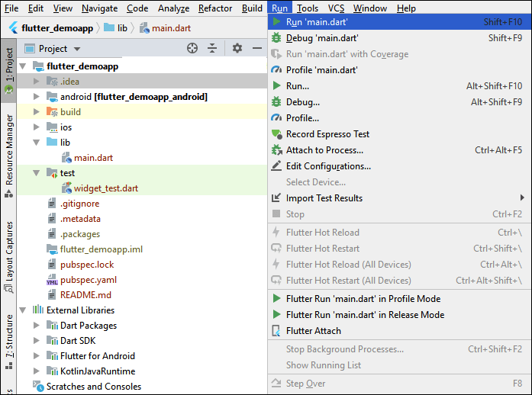Click the locate/scroll-from-source target icon

[x=192, y=48]
